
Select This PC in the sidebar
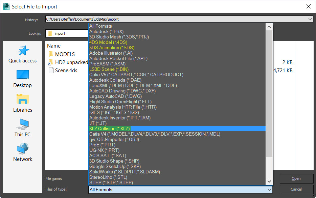click(22, 128)
